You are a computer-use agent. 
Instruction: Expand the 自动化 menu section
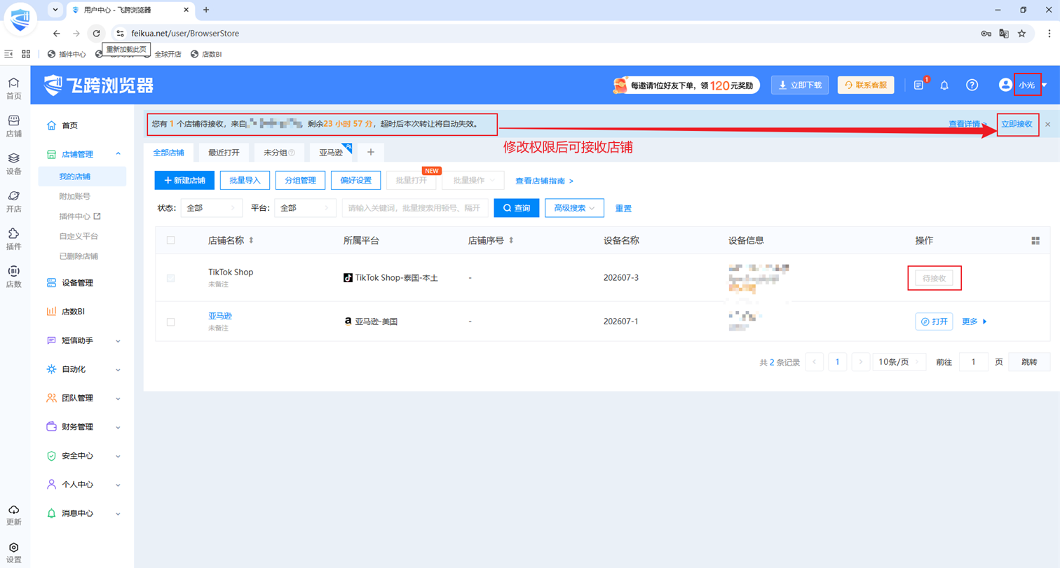click(118, 369)
